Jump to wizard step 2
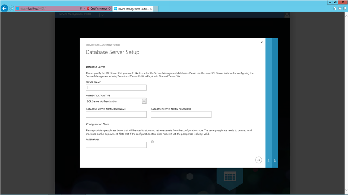The image size is (348, 195). point(268,161)
